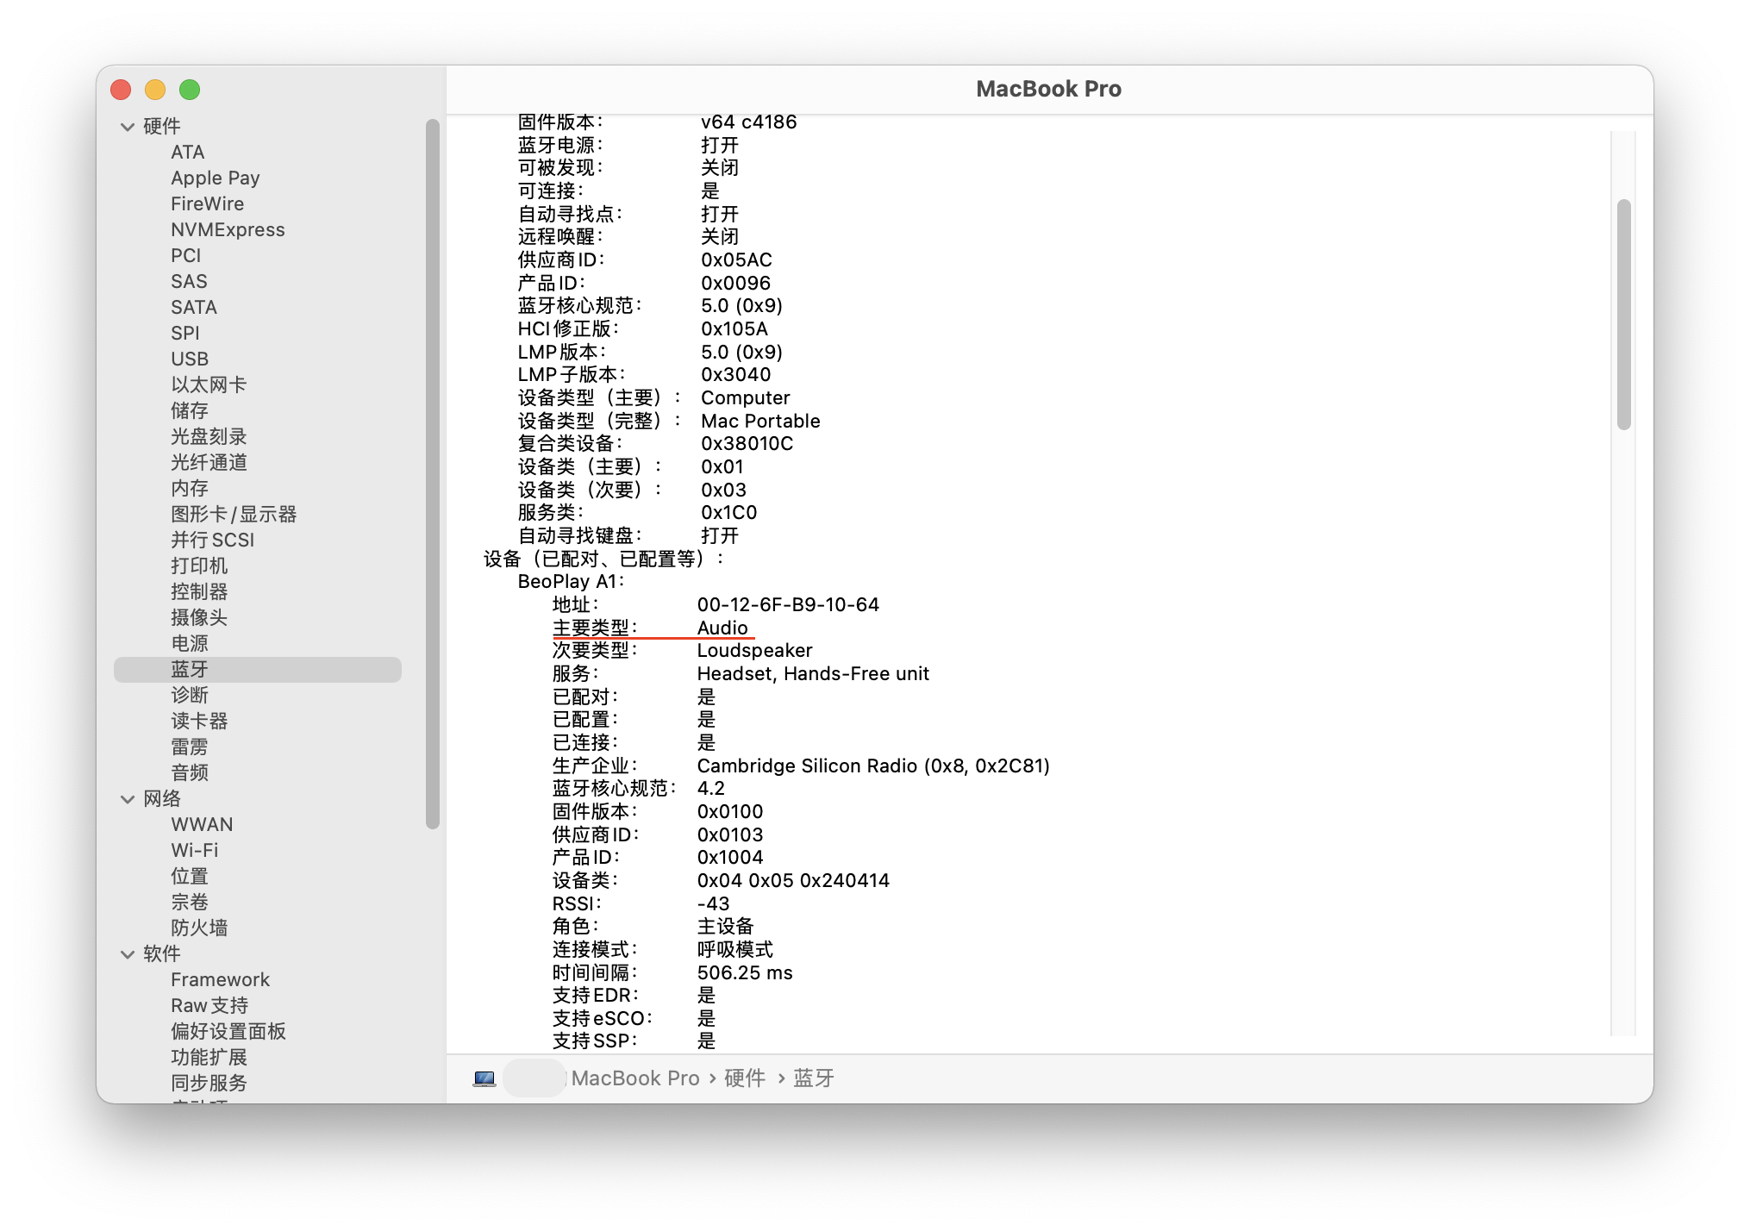The image size is (1750, 1231).
Task: Select 蓝牙 Bluetooth in sidebar
Action: [x=190, y=670]
